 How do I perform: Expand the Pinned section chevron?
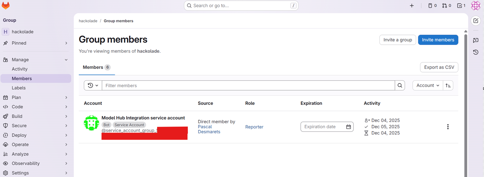click(66, 43)
